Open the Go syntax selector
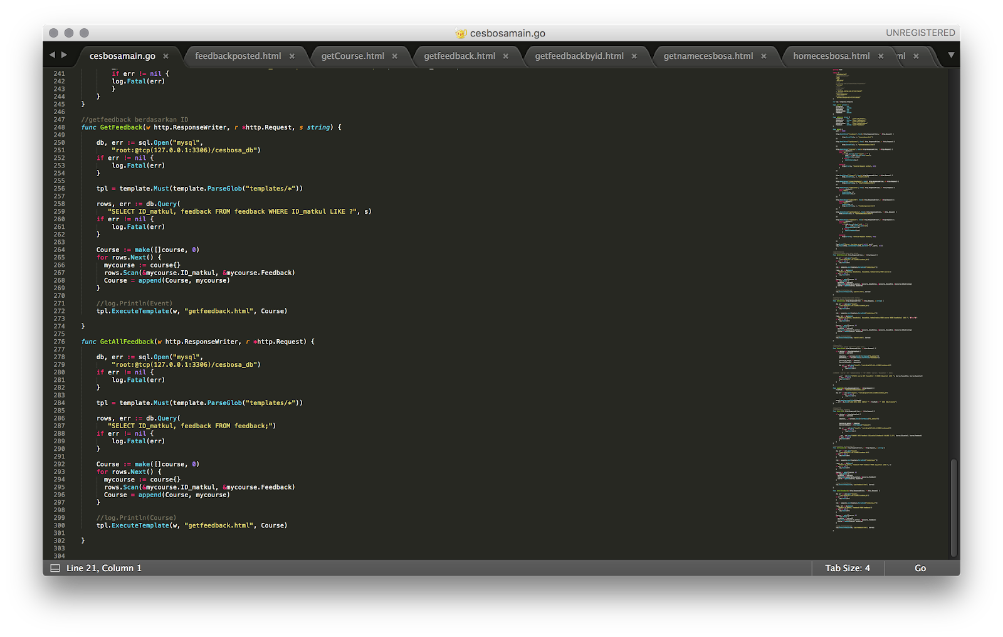This screenshot has height=637, width=1003. [x=920, y=568]
